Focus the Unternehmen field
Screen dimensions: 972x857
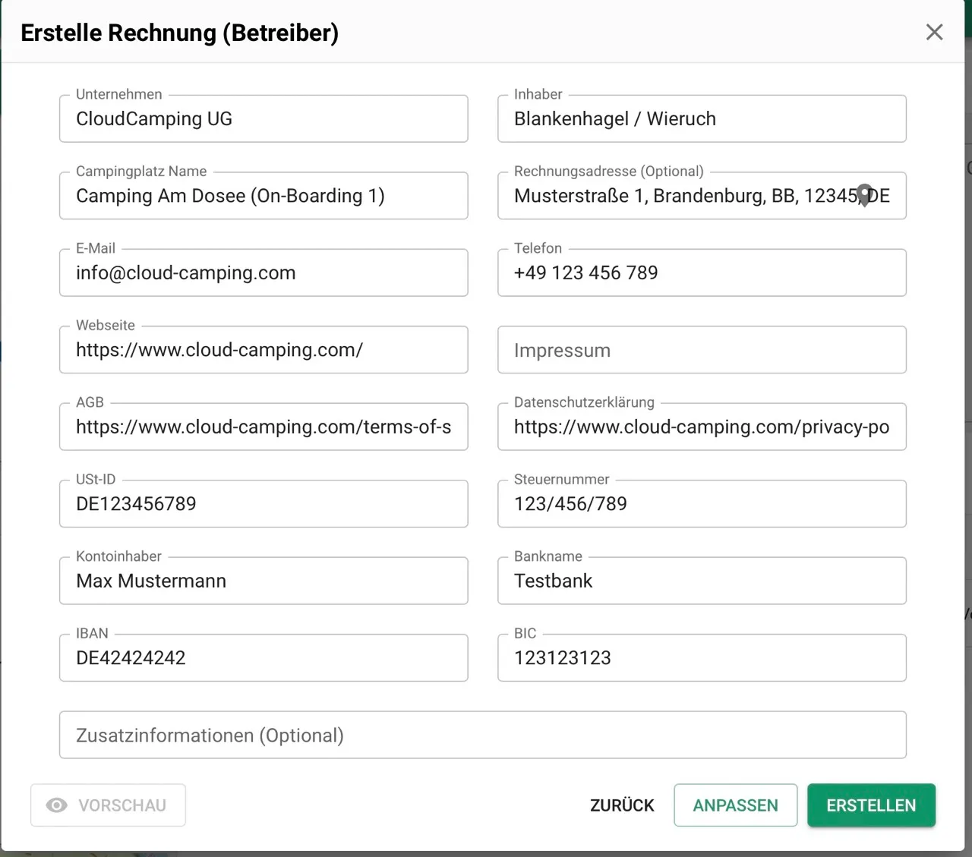264,118
